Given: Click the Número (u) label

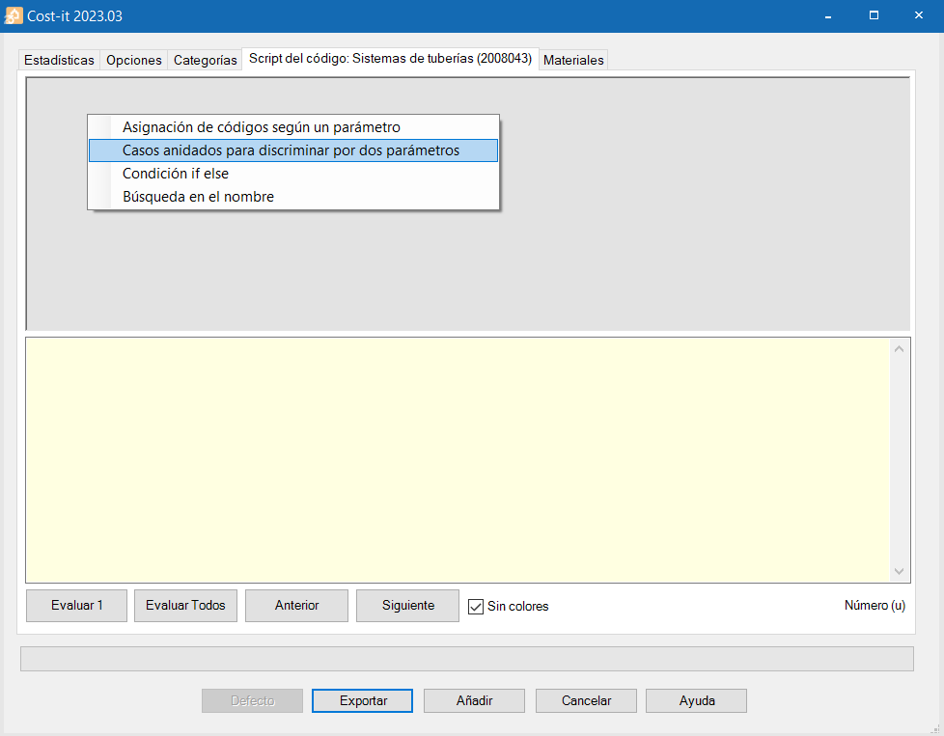Looking at the screenshot, I should (875, 606).
